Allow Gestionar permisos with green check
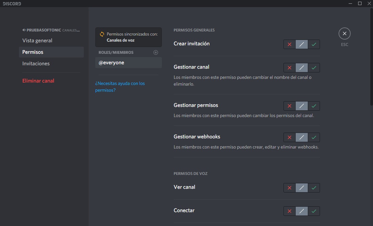Viewport: 373px width, 226px height. (314, 106)
